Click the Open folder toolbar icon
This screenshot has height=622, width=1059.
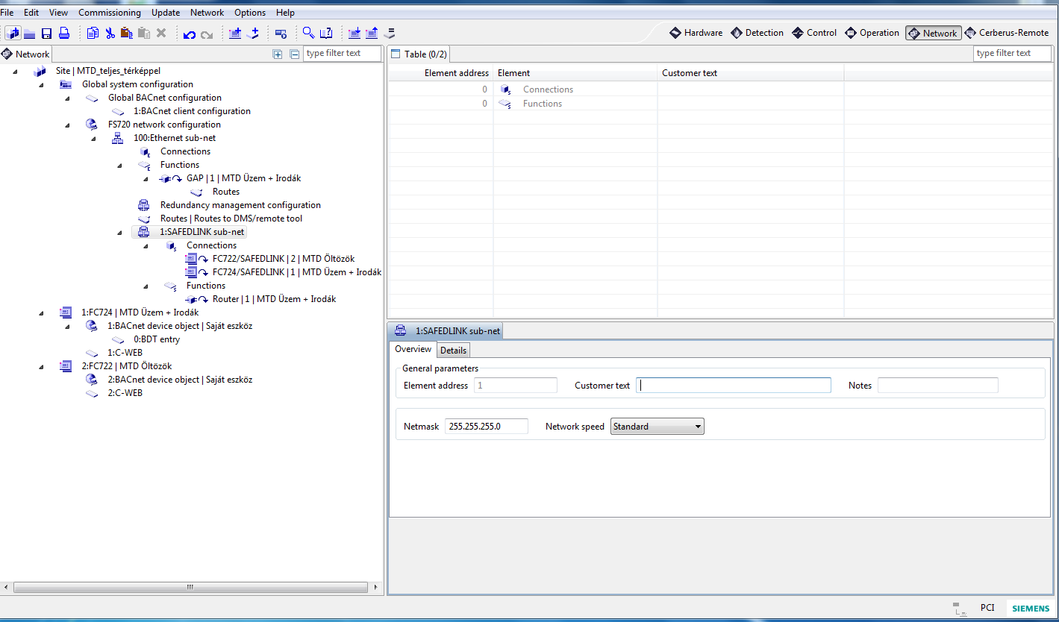tap(30, 34)
